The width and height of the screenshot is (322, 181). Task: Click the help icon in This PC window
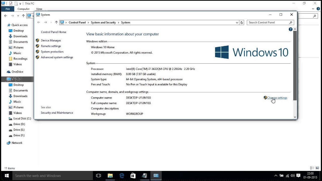coord(318,9)
